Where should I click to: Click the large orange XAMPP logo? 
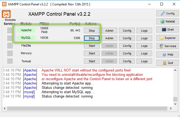pyautogui.click(x=6, y=14)
